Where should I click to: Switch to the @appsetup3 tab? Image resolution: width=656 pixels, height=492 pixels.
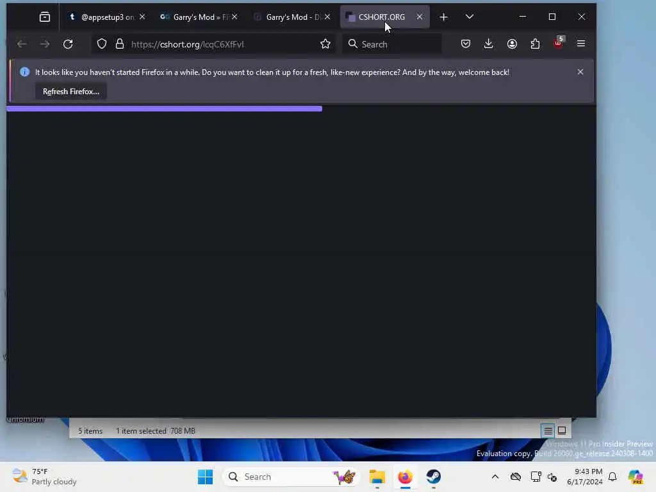107,17
